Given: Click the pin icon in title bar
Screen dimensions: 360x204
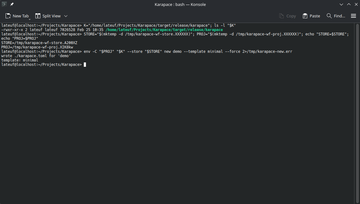Looking at the screenshot, I should tap(12, 4).
